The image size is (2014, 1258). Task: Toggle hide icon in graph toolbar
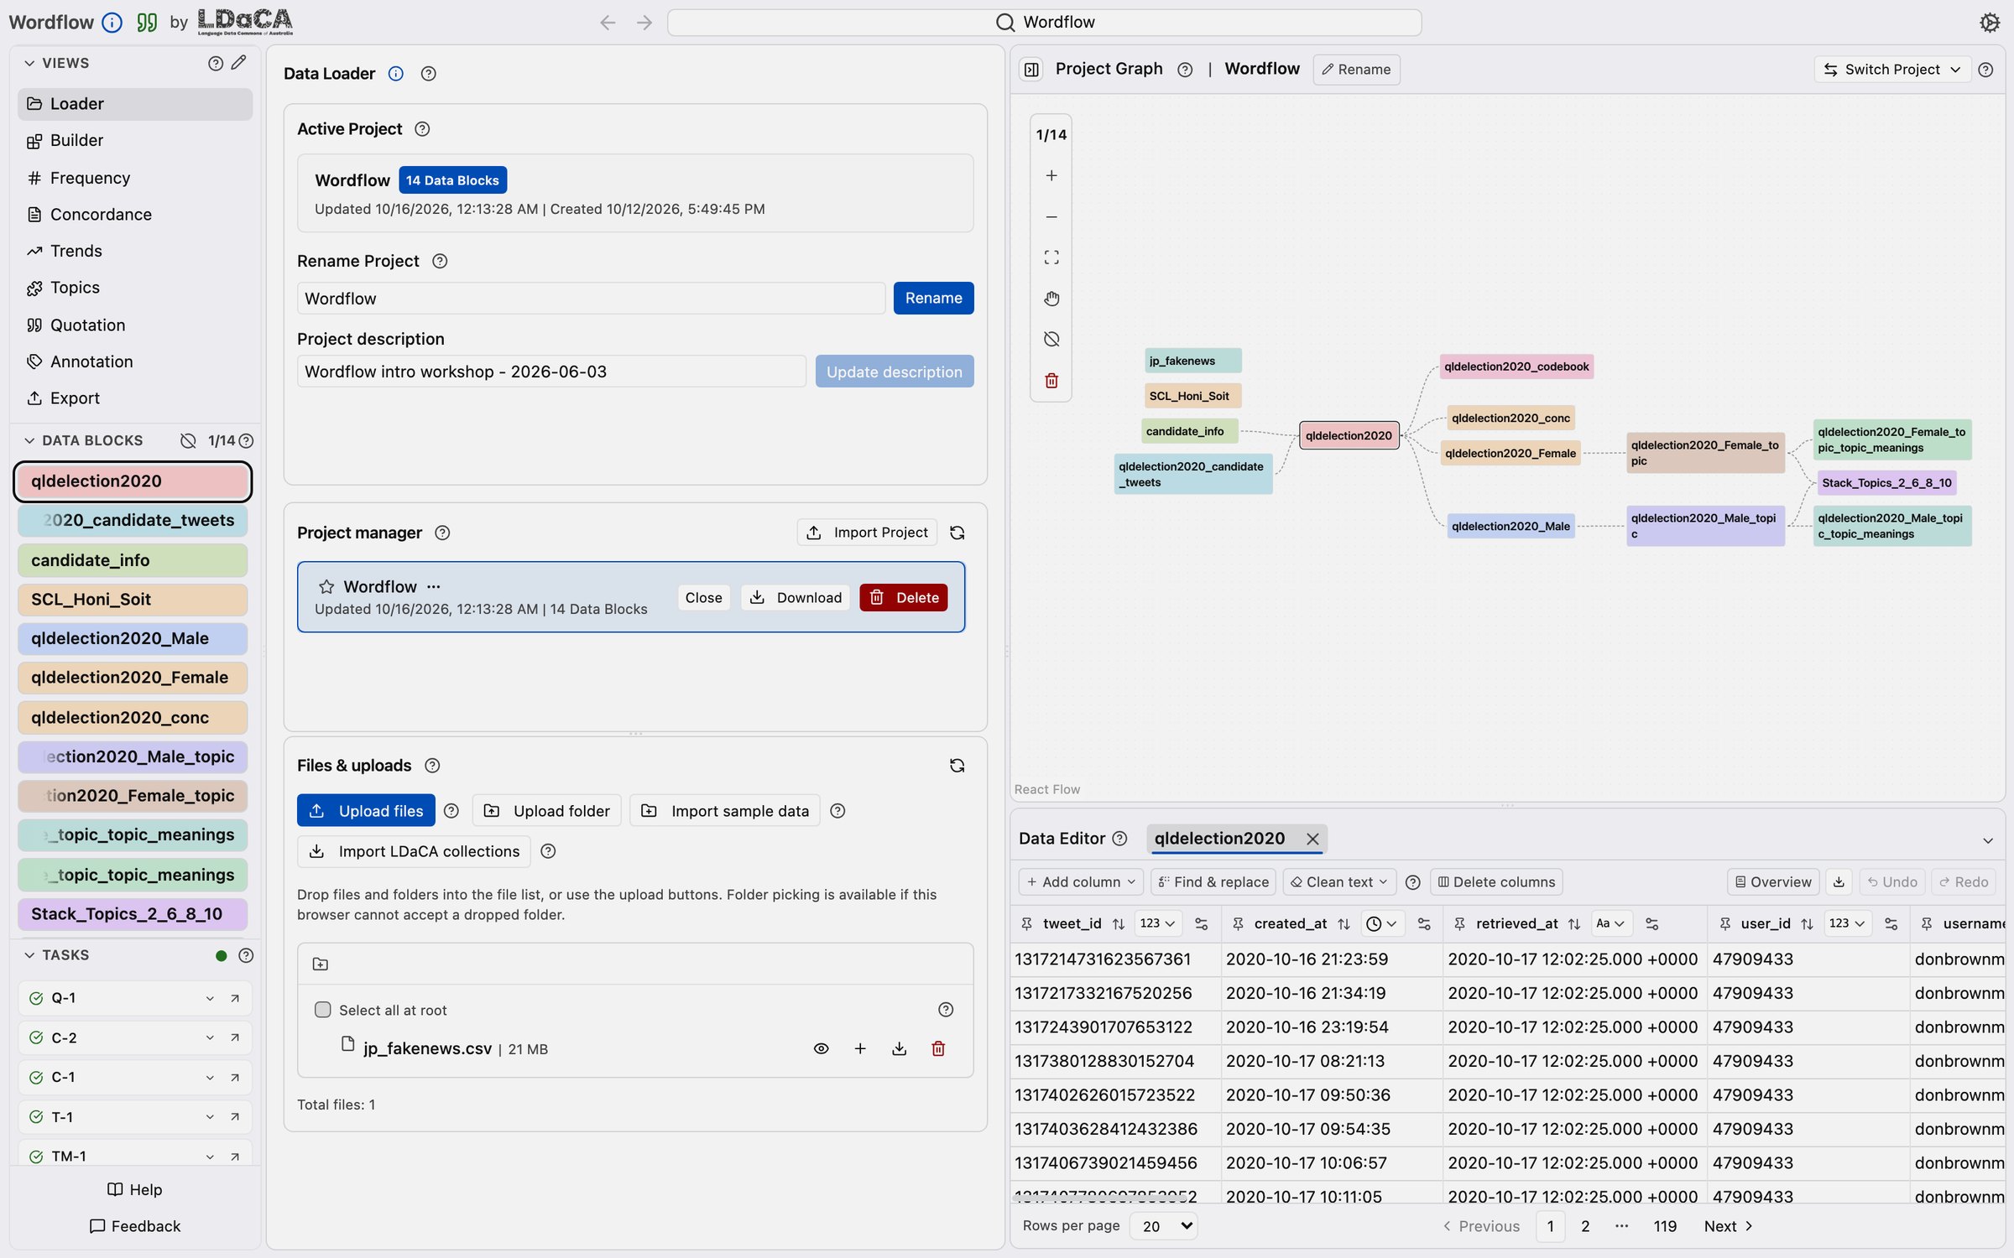point(1051,340)
